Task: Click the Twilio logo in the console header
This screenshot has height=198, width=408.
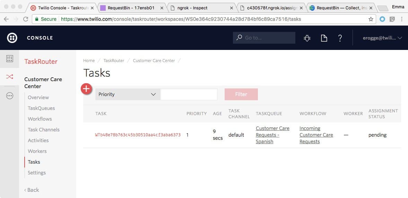Action: tap(12, 38)
